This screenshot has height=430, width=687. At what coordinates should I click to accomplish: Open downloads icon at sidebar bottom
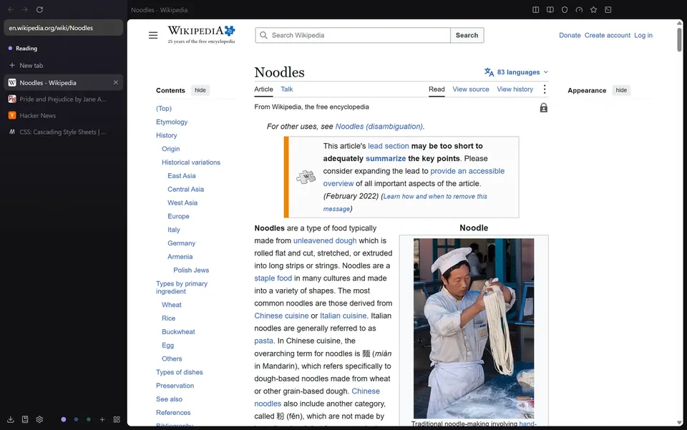tap(11, 419)
